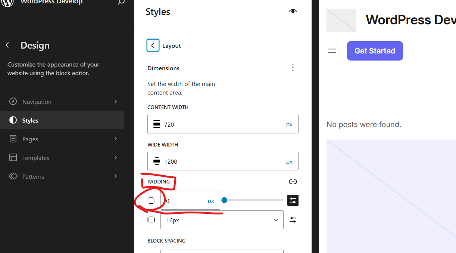
Task: Expand the Patterns chevron
Action: pyautogui.click(x=116, y=176)
